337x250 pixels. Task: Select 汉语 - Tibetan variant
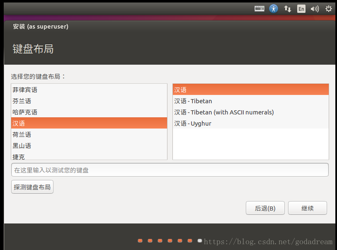point(251,101)
